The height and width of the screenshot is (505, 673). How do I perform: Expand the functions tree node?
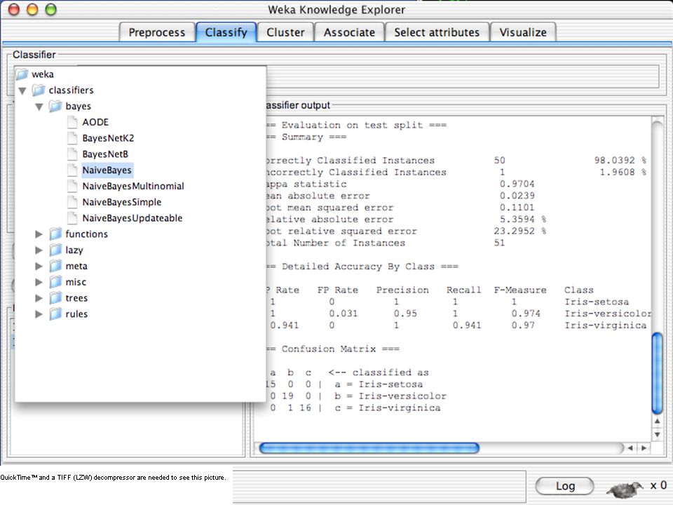(39, 234)
